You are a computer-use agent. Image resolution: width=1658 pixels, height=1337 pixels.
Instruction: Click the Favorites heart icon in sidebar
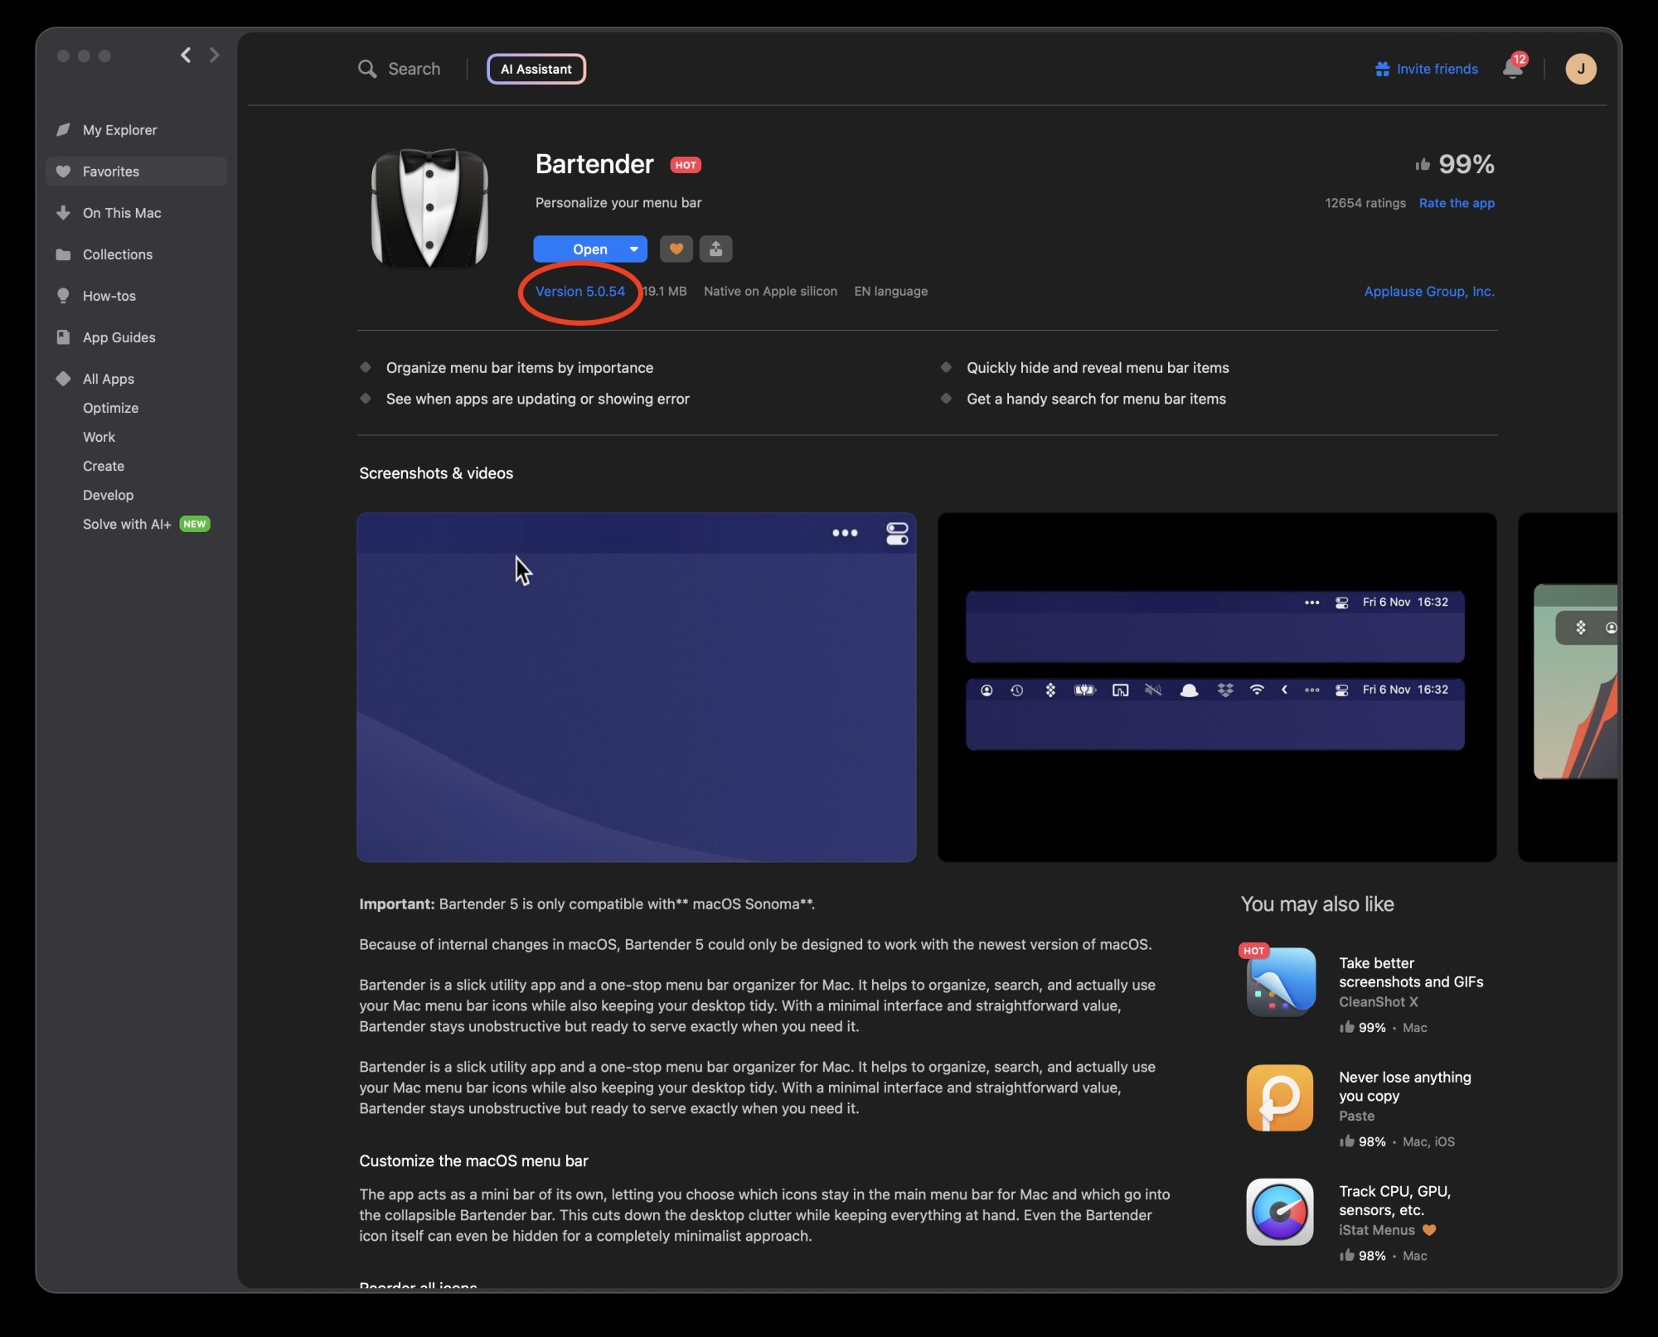pyautogui.click(x=63, y=172)
